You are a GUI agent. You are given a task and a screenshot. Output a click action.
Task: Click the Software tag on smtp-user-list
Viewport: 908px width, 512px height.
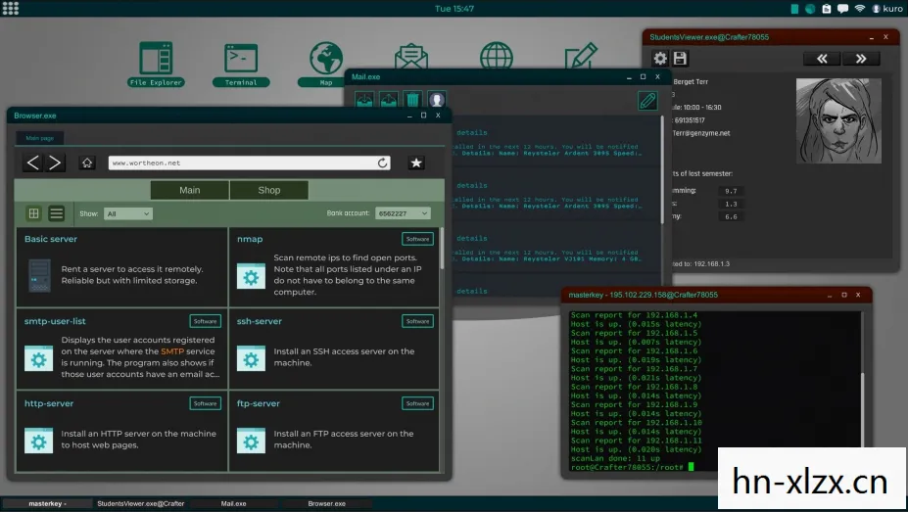coord(205,321)
